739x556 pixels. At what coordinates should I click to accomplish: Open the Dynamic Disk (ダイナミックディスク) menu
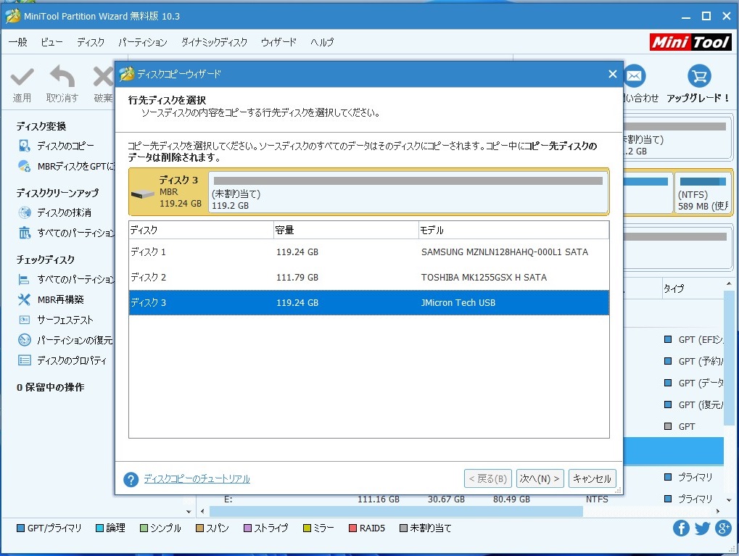point(214,42)
